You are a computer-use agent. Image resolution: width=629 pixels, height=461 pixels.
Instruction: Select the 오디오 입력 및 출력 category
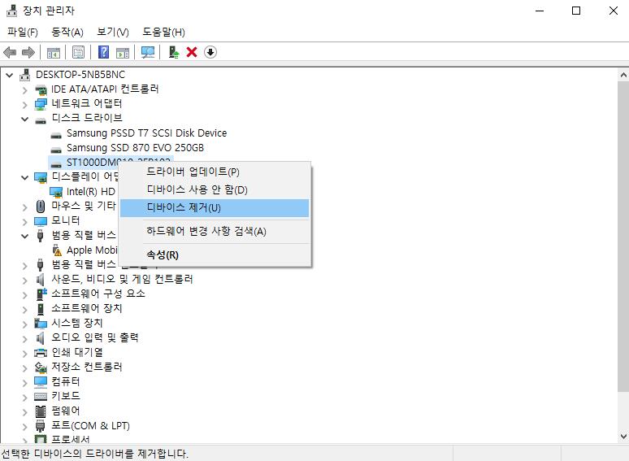[94, 338]
